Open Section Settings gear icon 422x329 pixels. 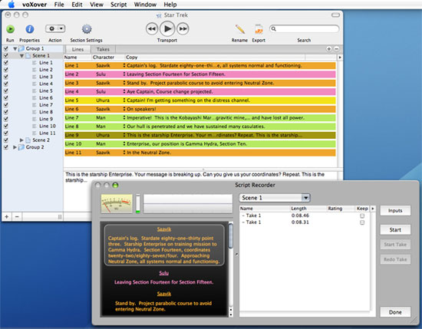[x=87, y=29]
